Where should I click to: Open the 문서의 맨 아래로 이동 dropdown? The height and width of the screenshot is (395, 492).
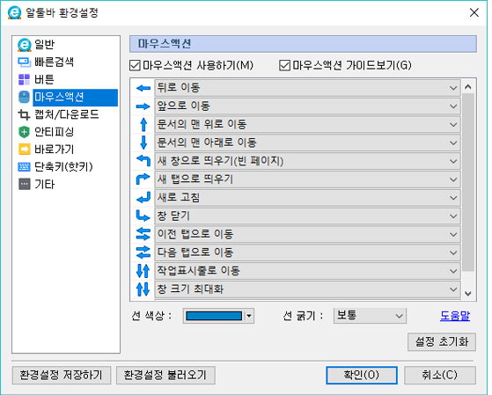coord(307,143)
